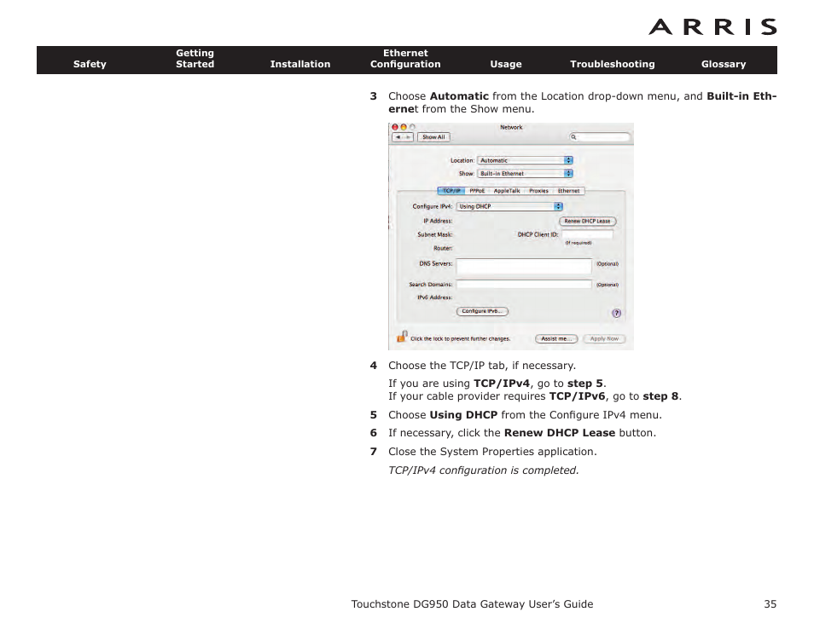This screenshot has width=814, height=629.
Task: Click the back/forward arrows in the Network window
Action: coord(403,137)
